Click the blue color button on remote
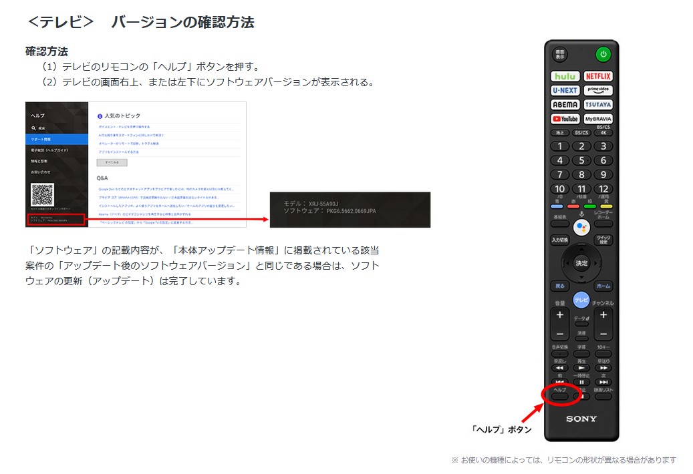This screenshot has height=474, width=693. (x=557, y=206)
